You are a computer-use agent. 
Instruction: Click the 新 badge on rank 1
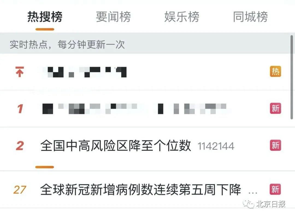[275, 108]
